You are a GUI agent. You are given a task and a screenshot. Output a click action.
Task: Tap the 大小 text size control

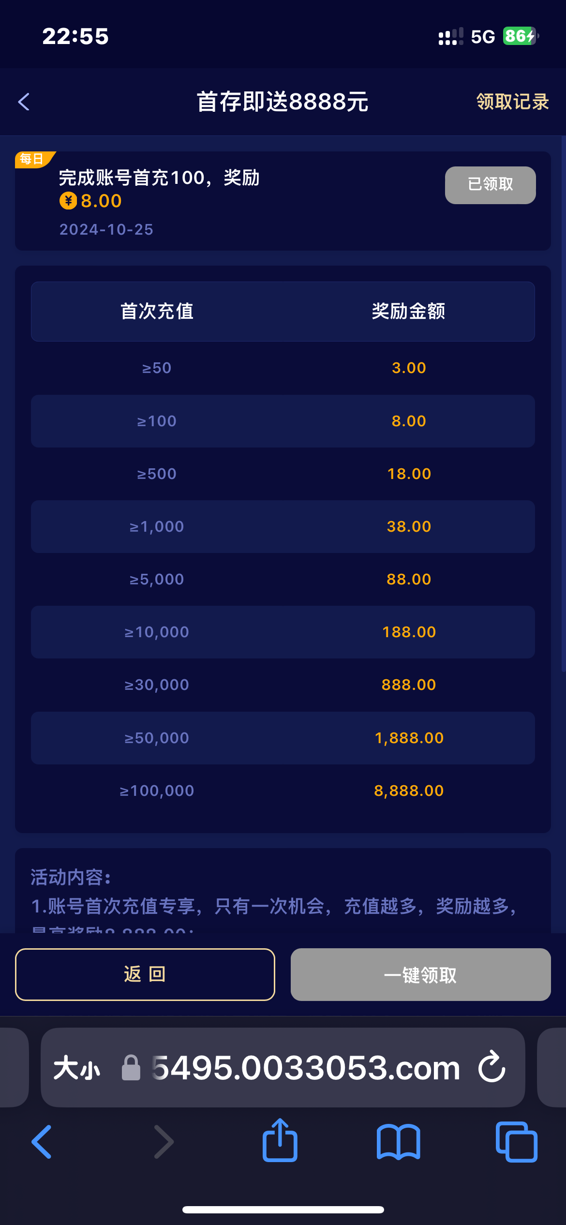coord(77,1068)
